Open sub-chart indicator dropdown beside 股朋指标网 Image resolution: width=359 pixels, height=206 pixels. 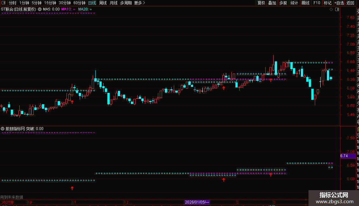pos(3,129)
